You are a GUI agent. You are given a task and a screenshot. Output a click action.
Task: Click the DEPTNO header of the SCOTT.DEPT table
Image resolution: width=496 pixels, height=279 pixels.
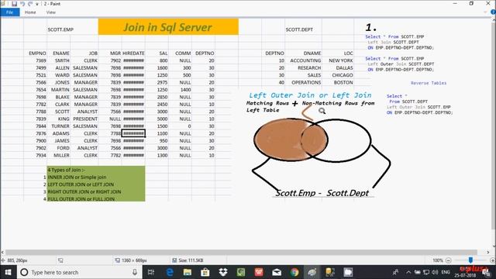click(274, 53)
